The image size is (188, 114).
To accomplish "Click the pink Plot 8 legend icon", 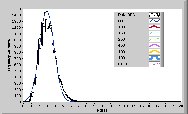I will [154, 64].
